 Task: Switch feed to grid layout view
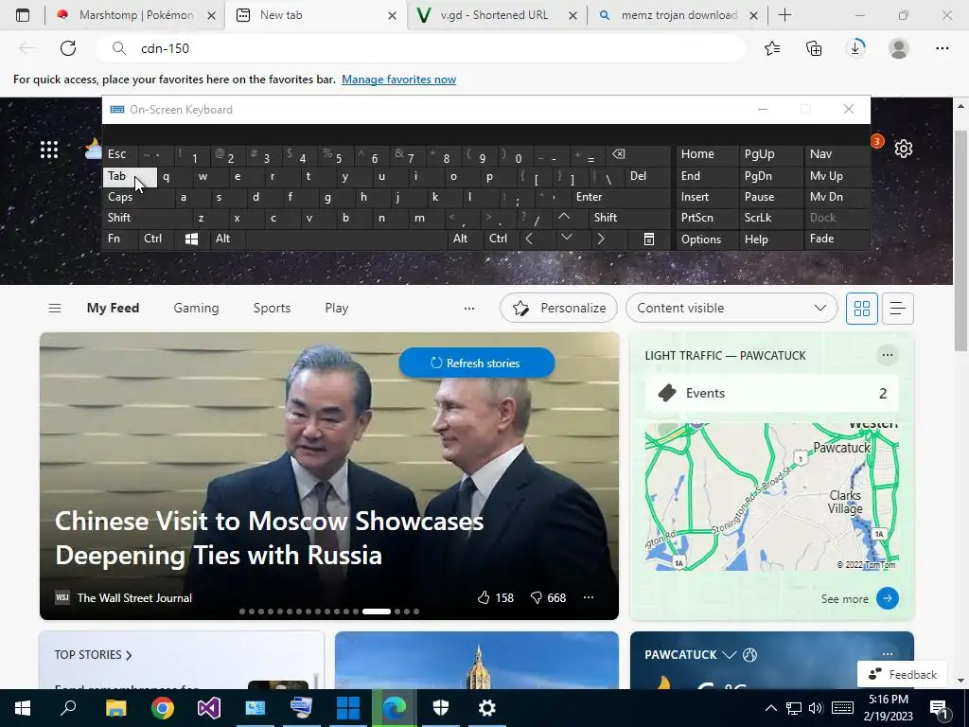(861, 308)
